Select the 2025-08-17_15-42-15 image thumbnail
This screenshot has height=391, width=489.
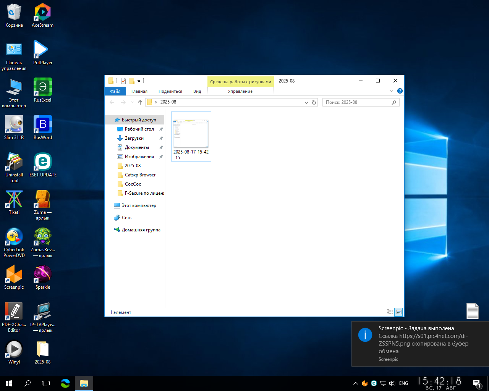coord(191,137)
